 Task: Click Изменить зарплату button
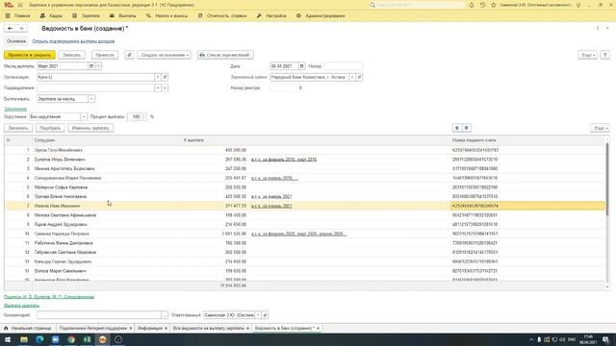(90, 128)
